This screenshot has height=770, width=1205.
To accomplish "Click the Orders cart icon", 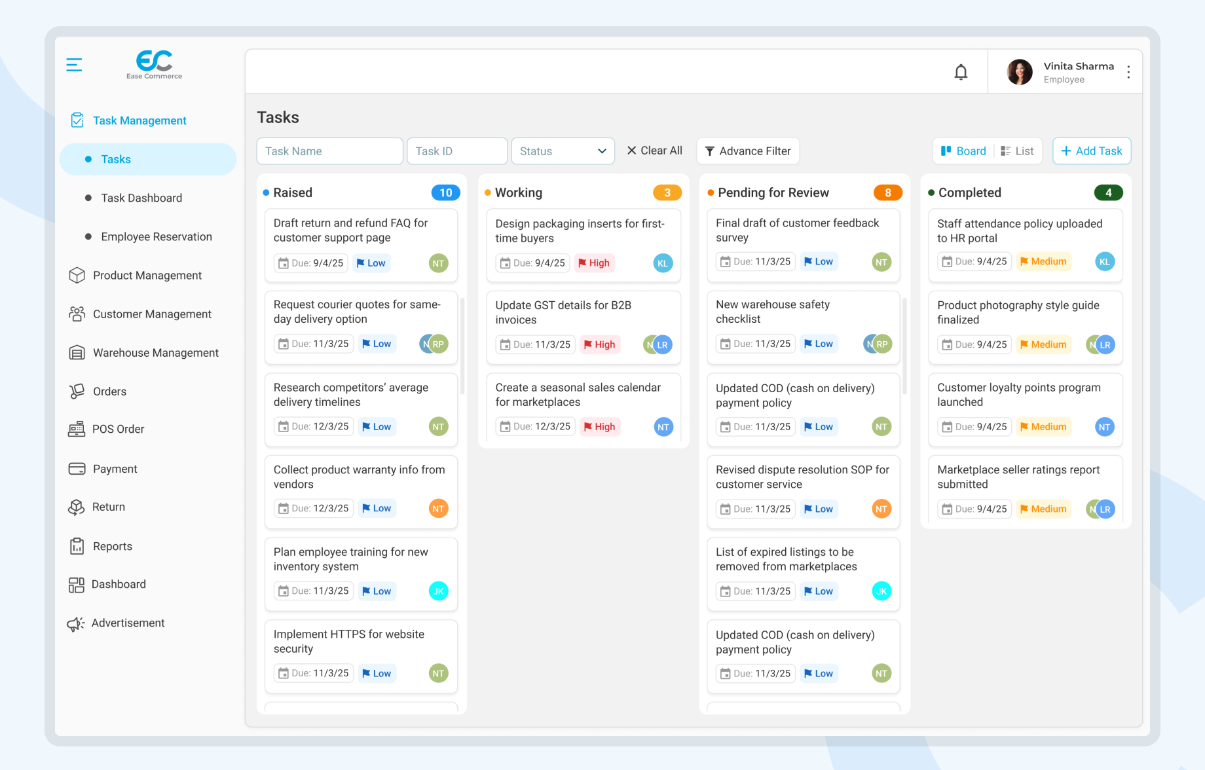I will click(77, 392).
